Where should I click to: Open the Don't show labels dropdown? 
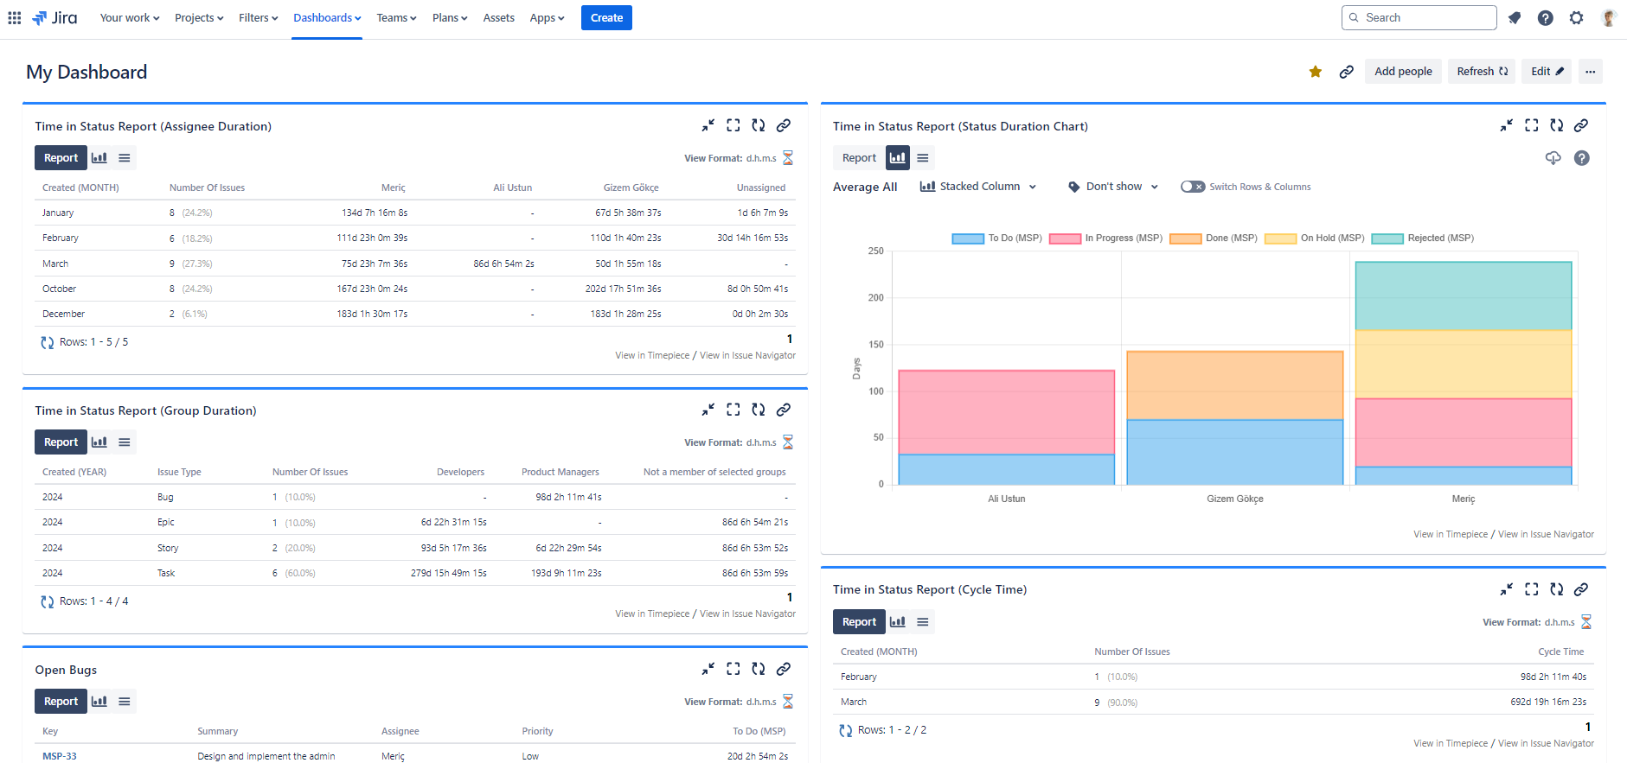coord(1113,187)
